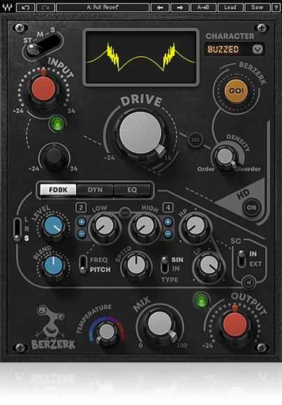The image size is (282, 405).
Task: Click the red Input knob
Action: [x=43, y=89]
